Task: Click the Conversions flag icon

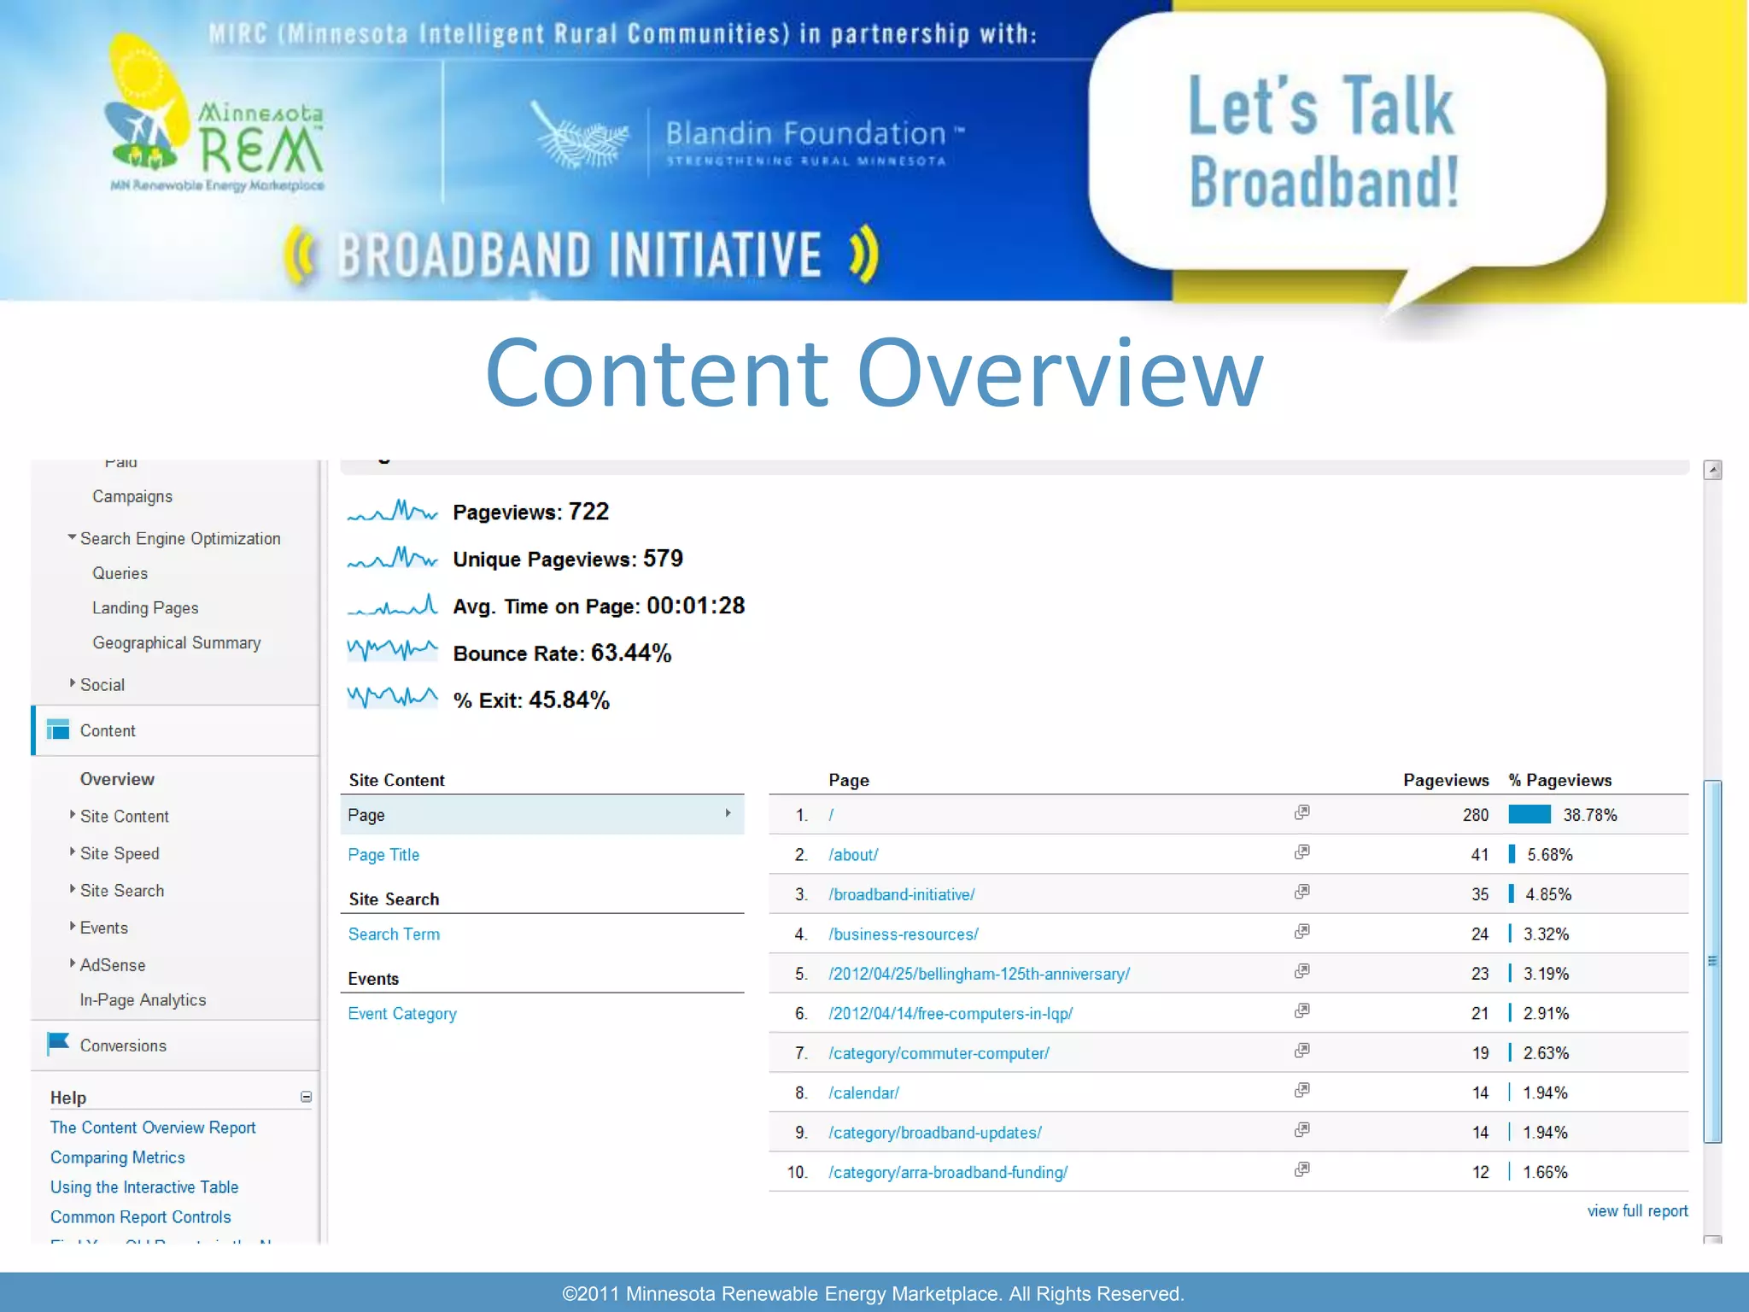Action: (58, 1044)
